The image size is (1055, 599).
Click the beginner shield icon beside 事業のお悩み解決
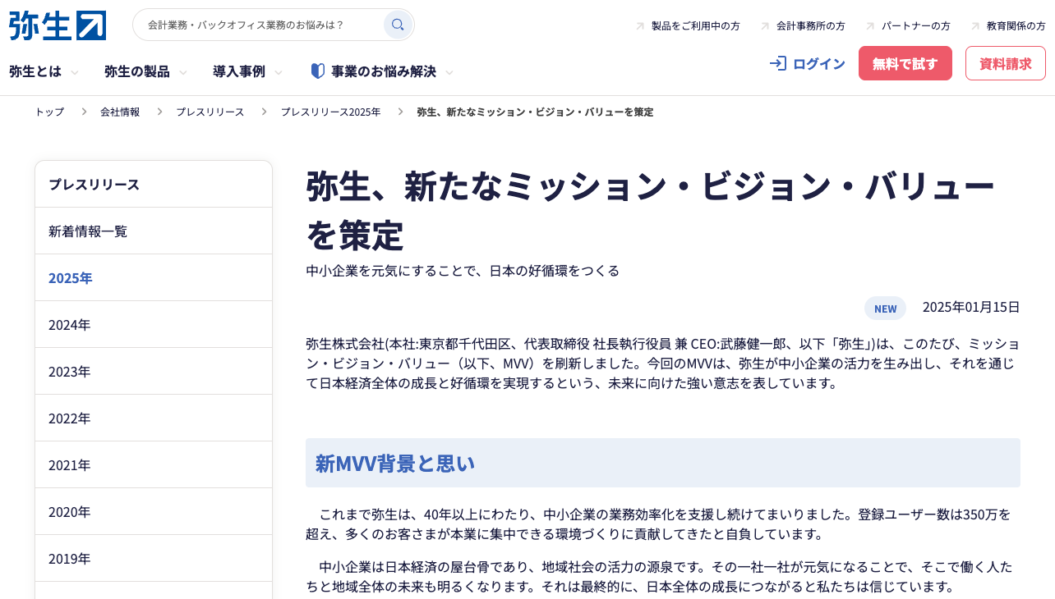tap(318, 71)
